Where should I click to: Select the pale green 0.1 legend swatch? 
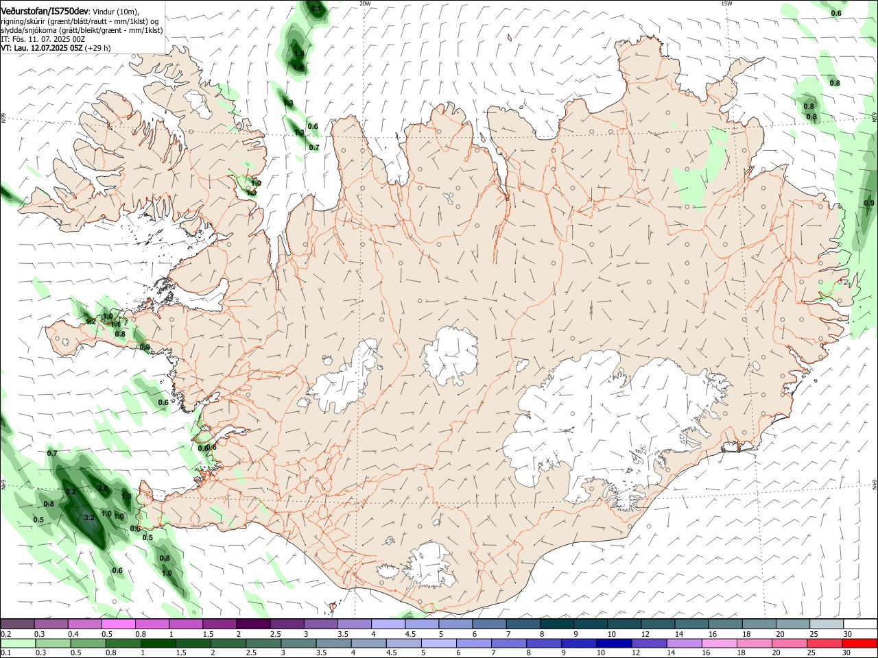pos(18,644)
